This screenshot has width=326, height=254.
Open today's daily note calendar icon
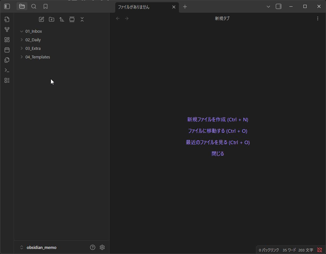(x=7, y=50)
